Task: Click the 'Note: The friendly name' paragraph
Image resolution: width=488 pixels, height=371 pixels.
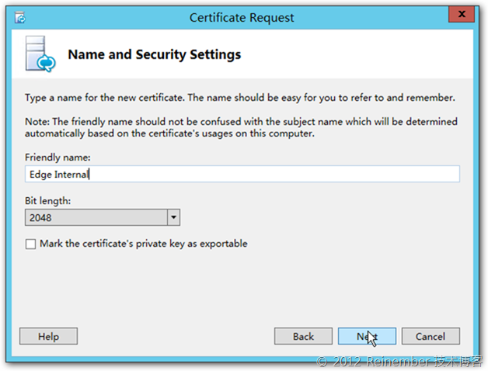Action: coord(241,127)
